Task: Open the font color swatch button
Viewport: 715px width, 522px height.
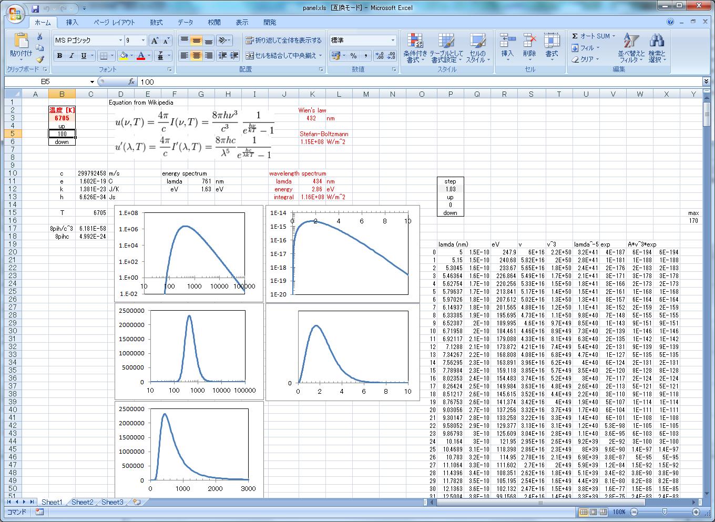Action: pos(141,56)
